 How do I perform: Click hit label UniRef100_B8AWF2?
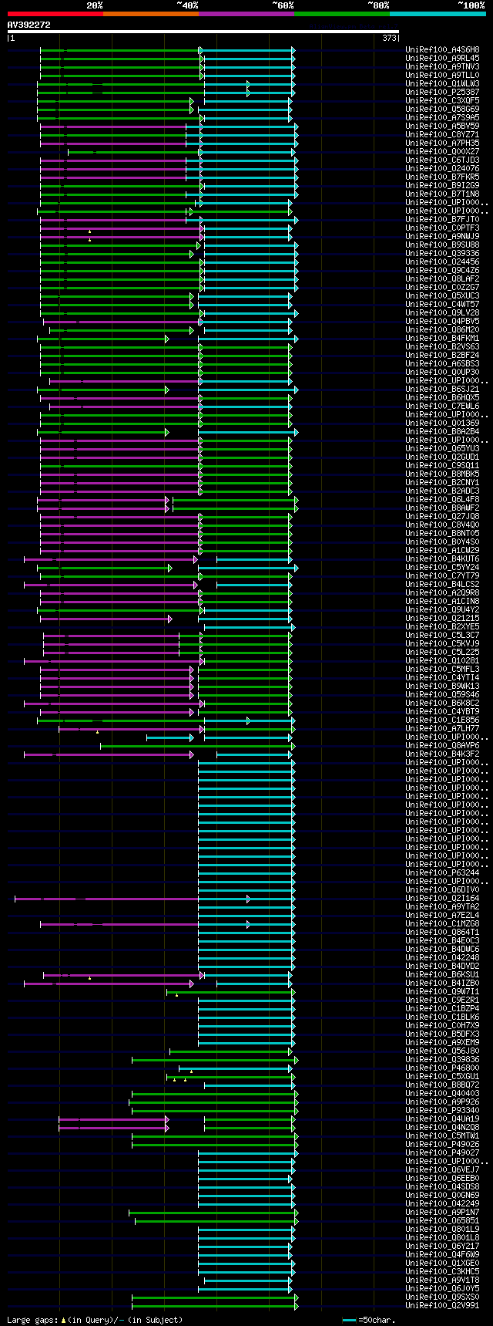[442, 508]
